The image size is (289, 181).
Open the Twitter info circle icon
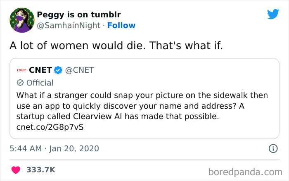pos(273,148)
